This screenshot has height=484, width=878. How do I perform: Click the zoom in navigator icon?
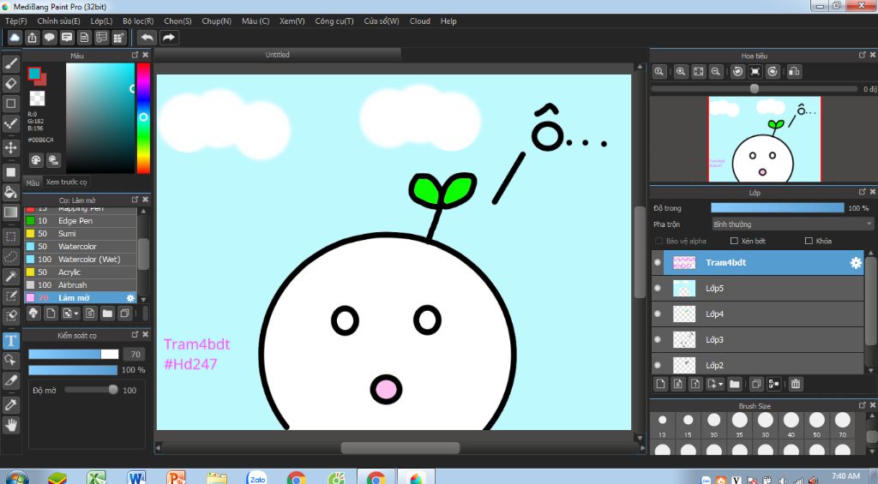click(x=680, y=72)
